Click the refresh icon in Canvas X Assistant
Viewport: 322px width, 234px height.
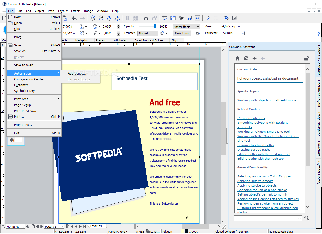pyautogui.click(x=246, y=58)
